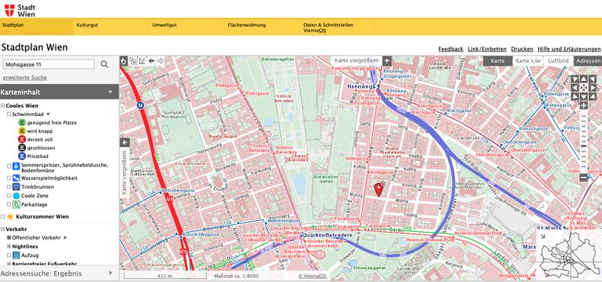Screen dimensions: 602x282
Task: Click the Trinkbrunnen layer icon
Action: 16,187
